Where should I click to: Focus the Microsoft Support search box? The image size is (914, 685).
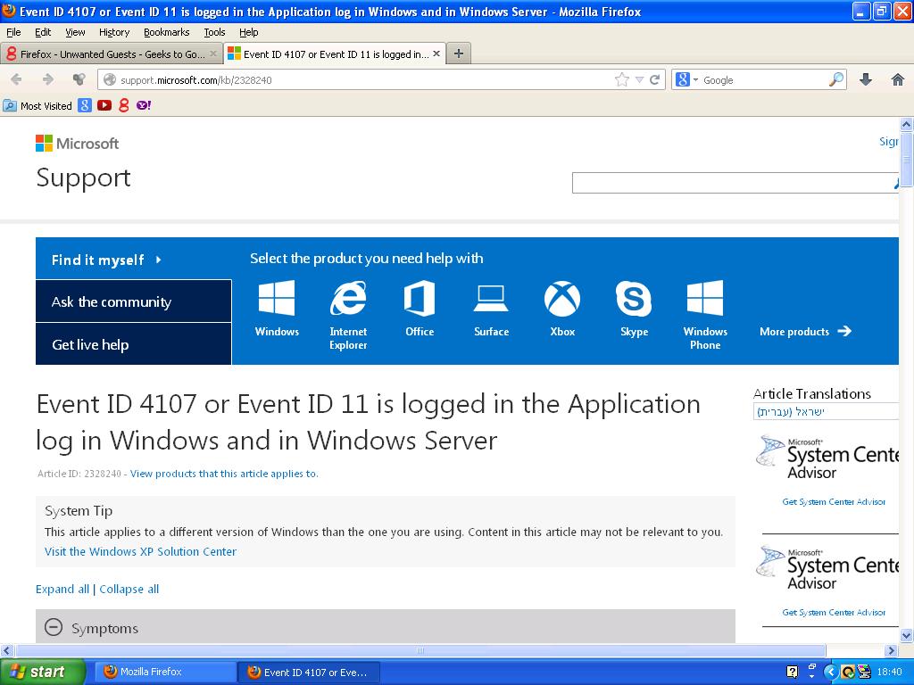click(x=734, y=183)
